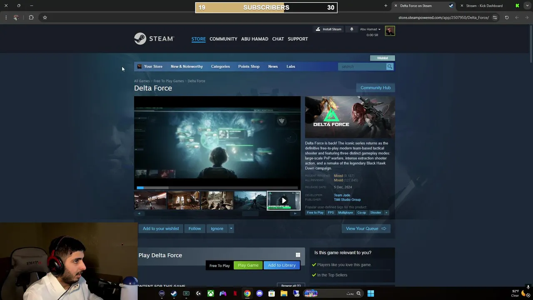The image size is (533, 300).
Task: Open the site settings icon next to the URL
Action: point(495,17)
